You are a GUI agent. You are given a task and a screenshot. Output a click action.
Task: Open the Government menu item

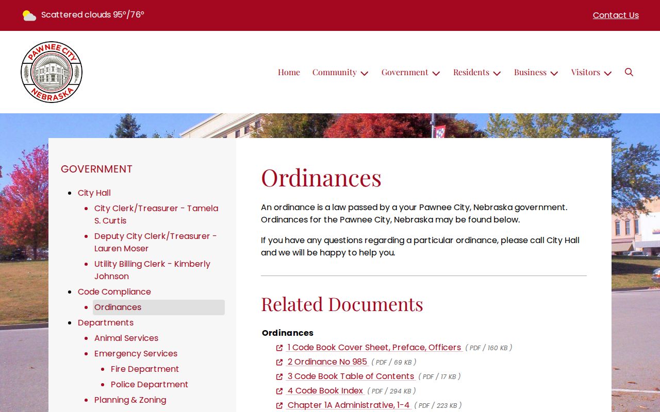click(x=405, y=72)
